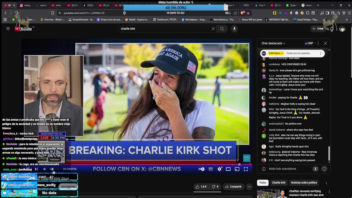The width and height of the screenshot is (352, 198).
Task: Open the GuessTheAge bookmark
Action: click(x=306, y=20)
